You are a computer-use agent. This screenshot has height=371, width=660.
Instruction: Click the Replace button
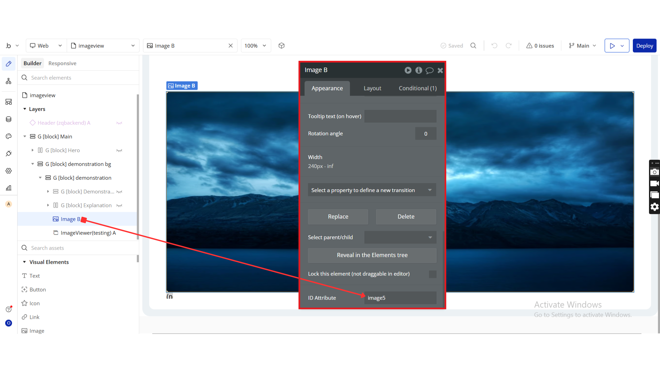click(338, 216)
